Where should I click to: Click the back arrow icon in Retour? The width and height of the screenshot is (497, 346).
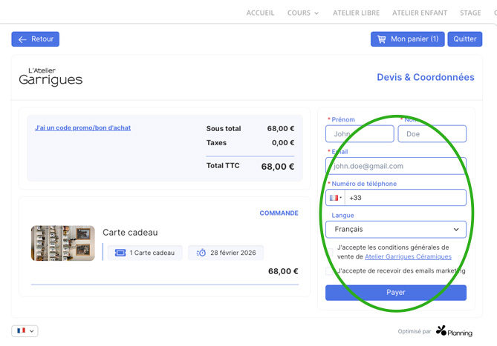(x=22, y=39)
